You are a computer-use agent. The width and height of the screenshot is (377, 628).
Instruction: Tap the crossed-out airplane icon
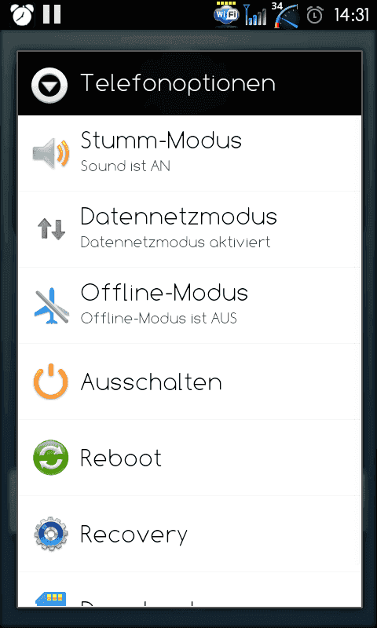pyautogui.click(x=51, y=305)
